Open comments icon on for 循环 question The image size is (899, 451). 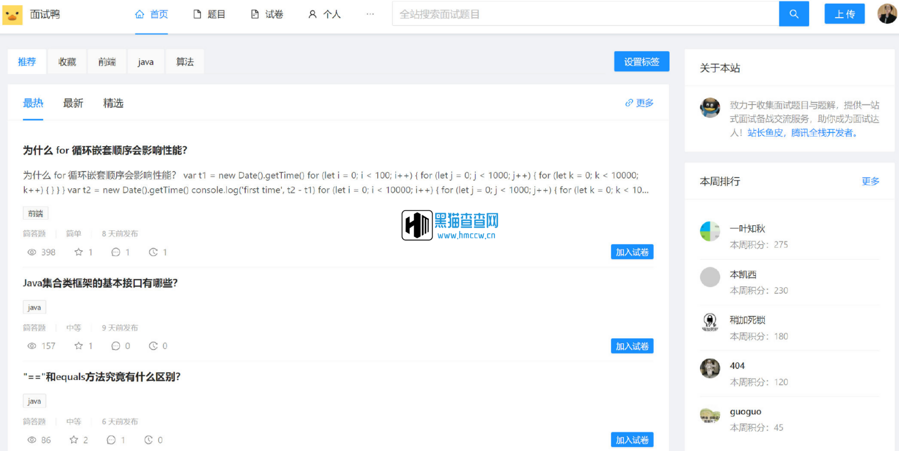tap(116, 252)
